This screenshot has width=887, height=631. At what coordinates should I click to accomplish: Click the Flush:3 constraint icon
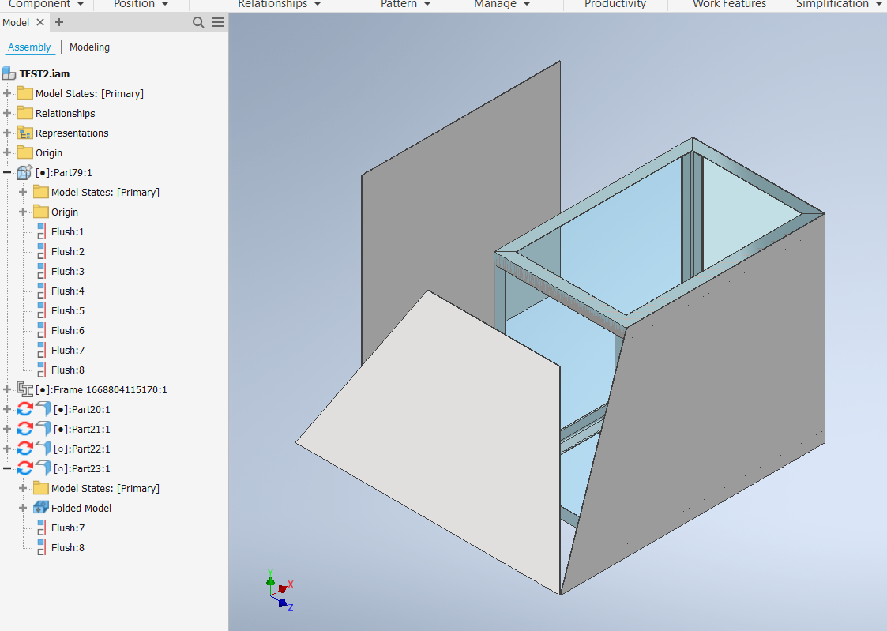pyautogui.click(x=43, y=271)
